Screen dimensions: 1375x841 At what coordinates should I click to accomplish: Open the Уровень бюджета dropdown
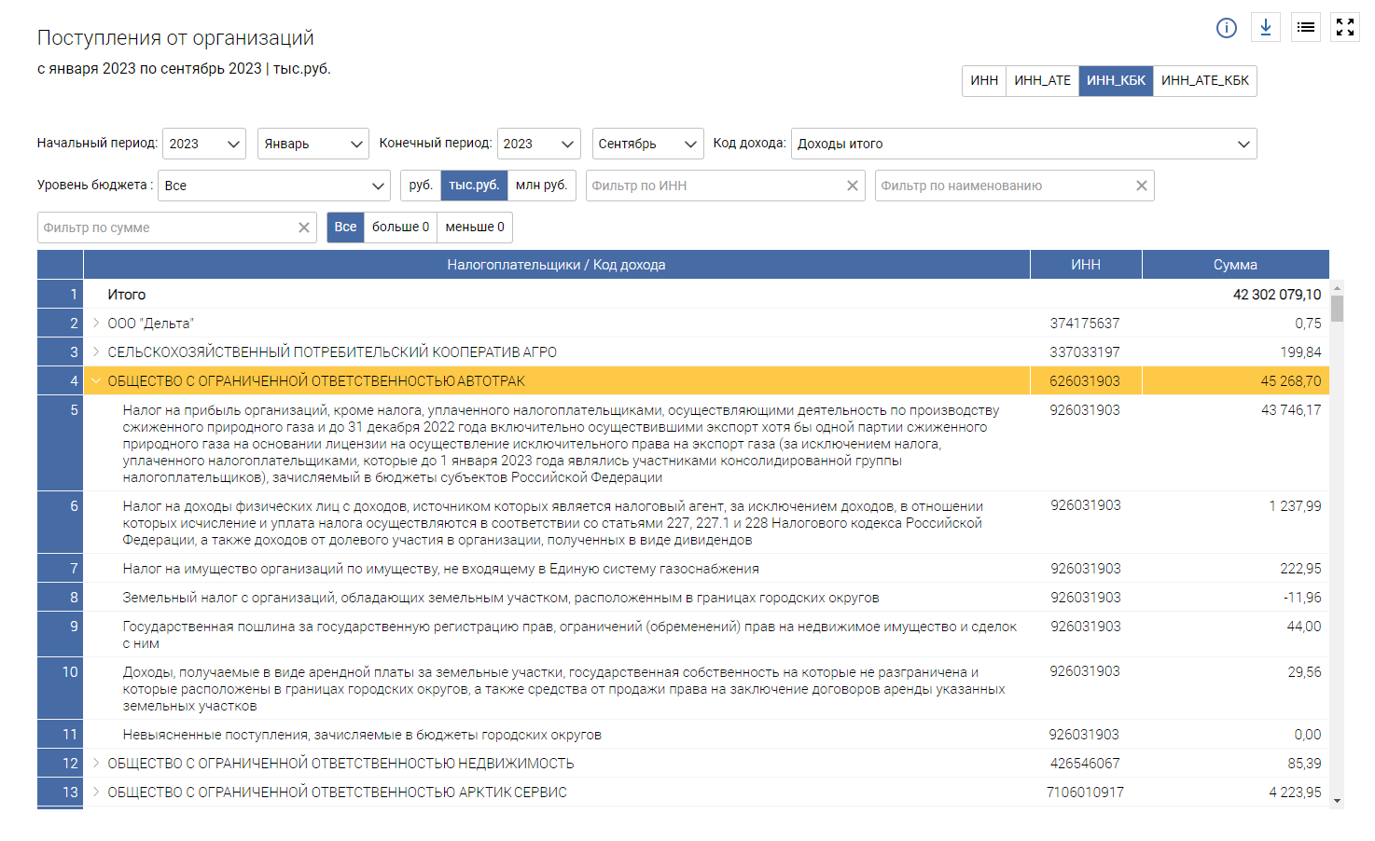tap(273, 186)
